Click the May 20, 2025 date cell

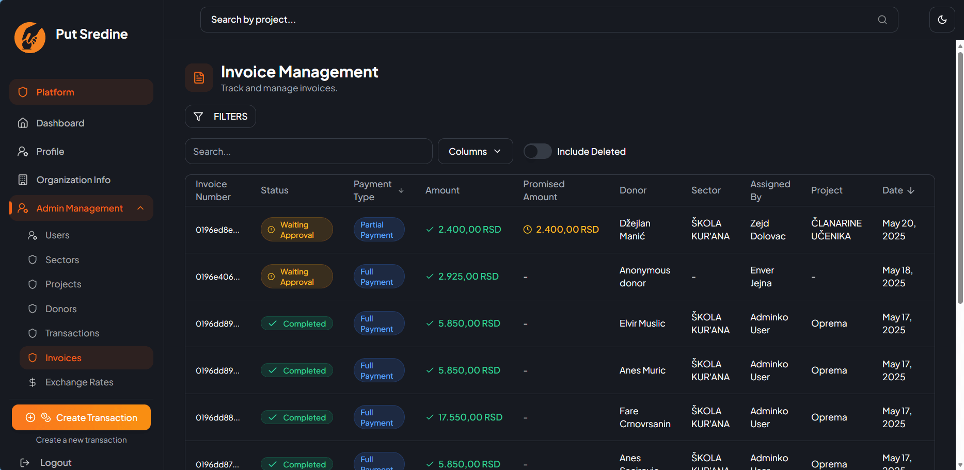coord(899,230)
